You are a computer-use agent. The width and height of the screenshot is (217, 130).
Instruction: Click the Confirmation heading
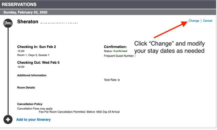coord(115,47)
